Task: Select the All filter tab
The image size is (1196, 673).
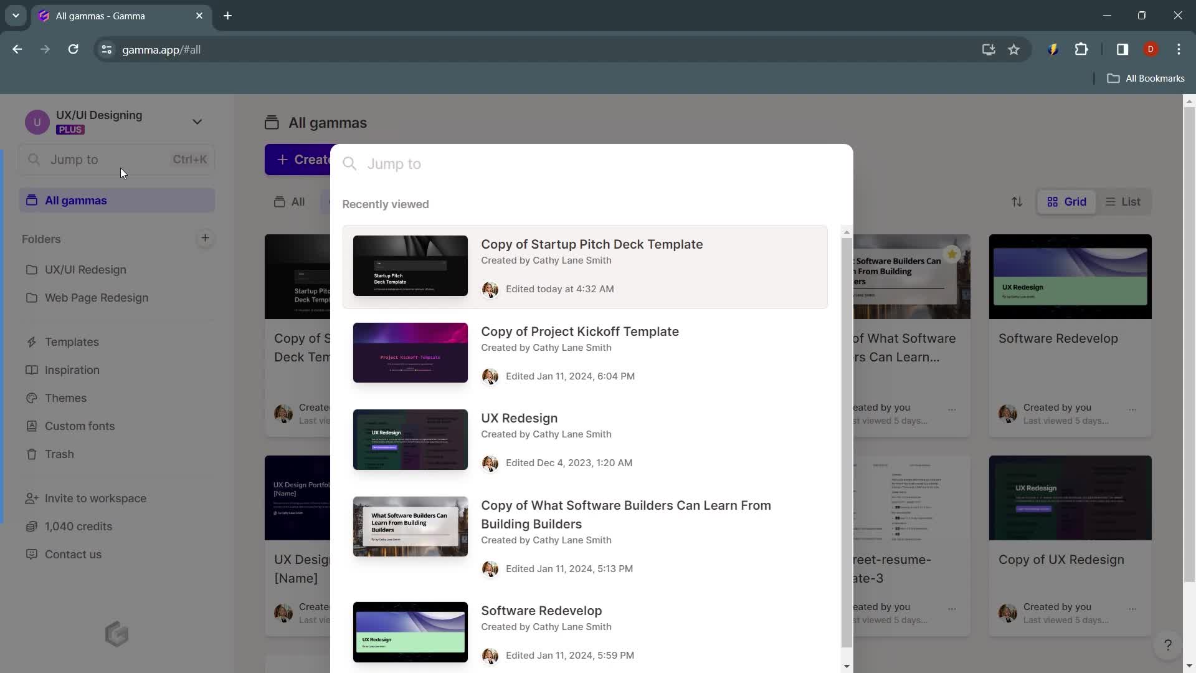Action: point(290,202)
